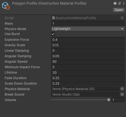Screen dimensions: 126x117
Task: Click the Script field object picker icon
Action: pos(122,18)
